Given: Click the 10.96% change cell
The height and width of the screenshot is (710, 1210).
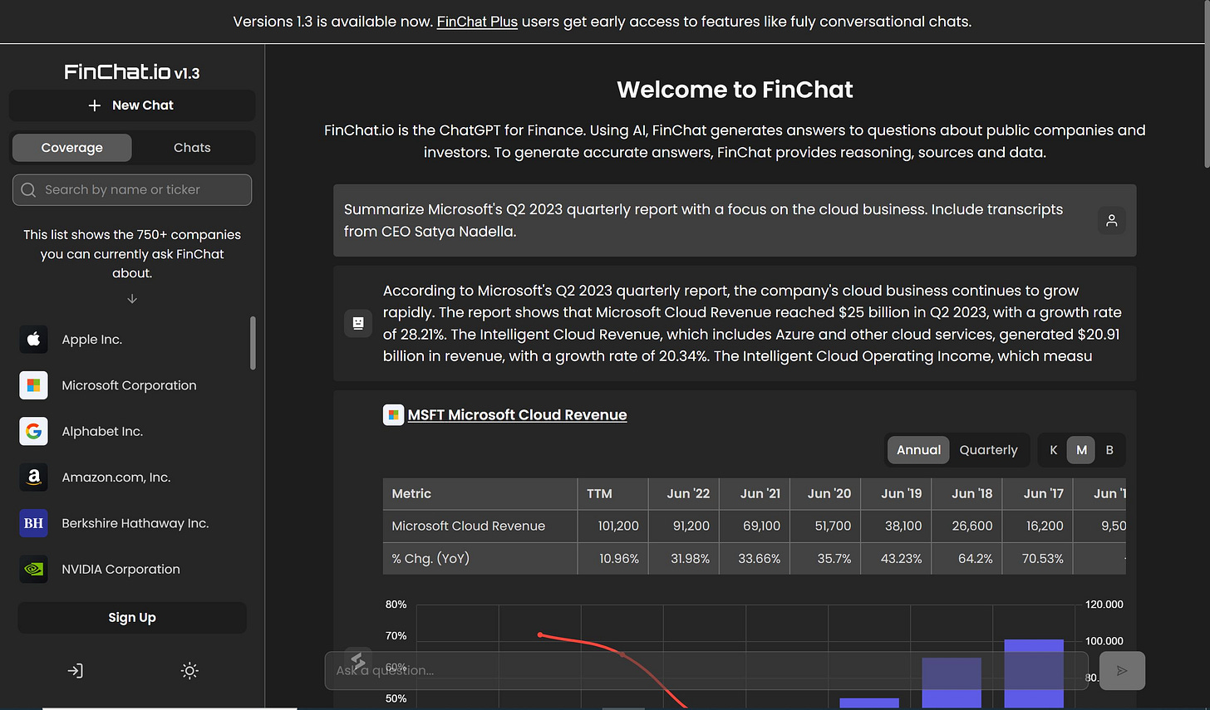Looking at the screenshot, I should (613, 558).
